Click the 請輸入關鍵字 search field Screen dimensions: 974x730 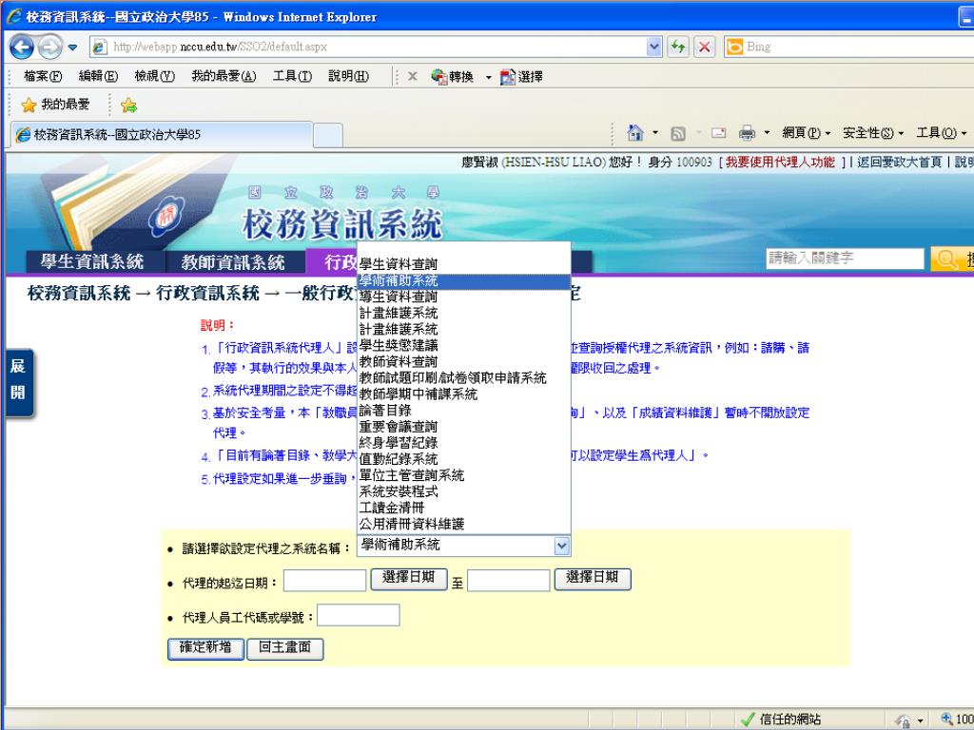pos(845,259)
